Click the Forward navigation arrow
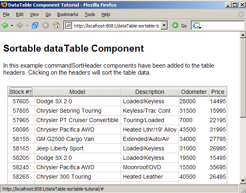Viewport: 246px width, 193px height. [x=20, y=25]
